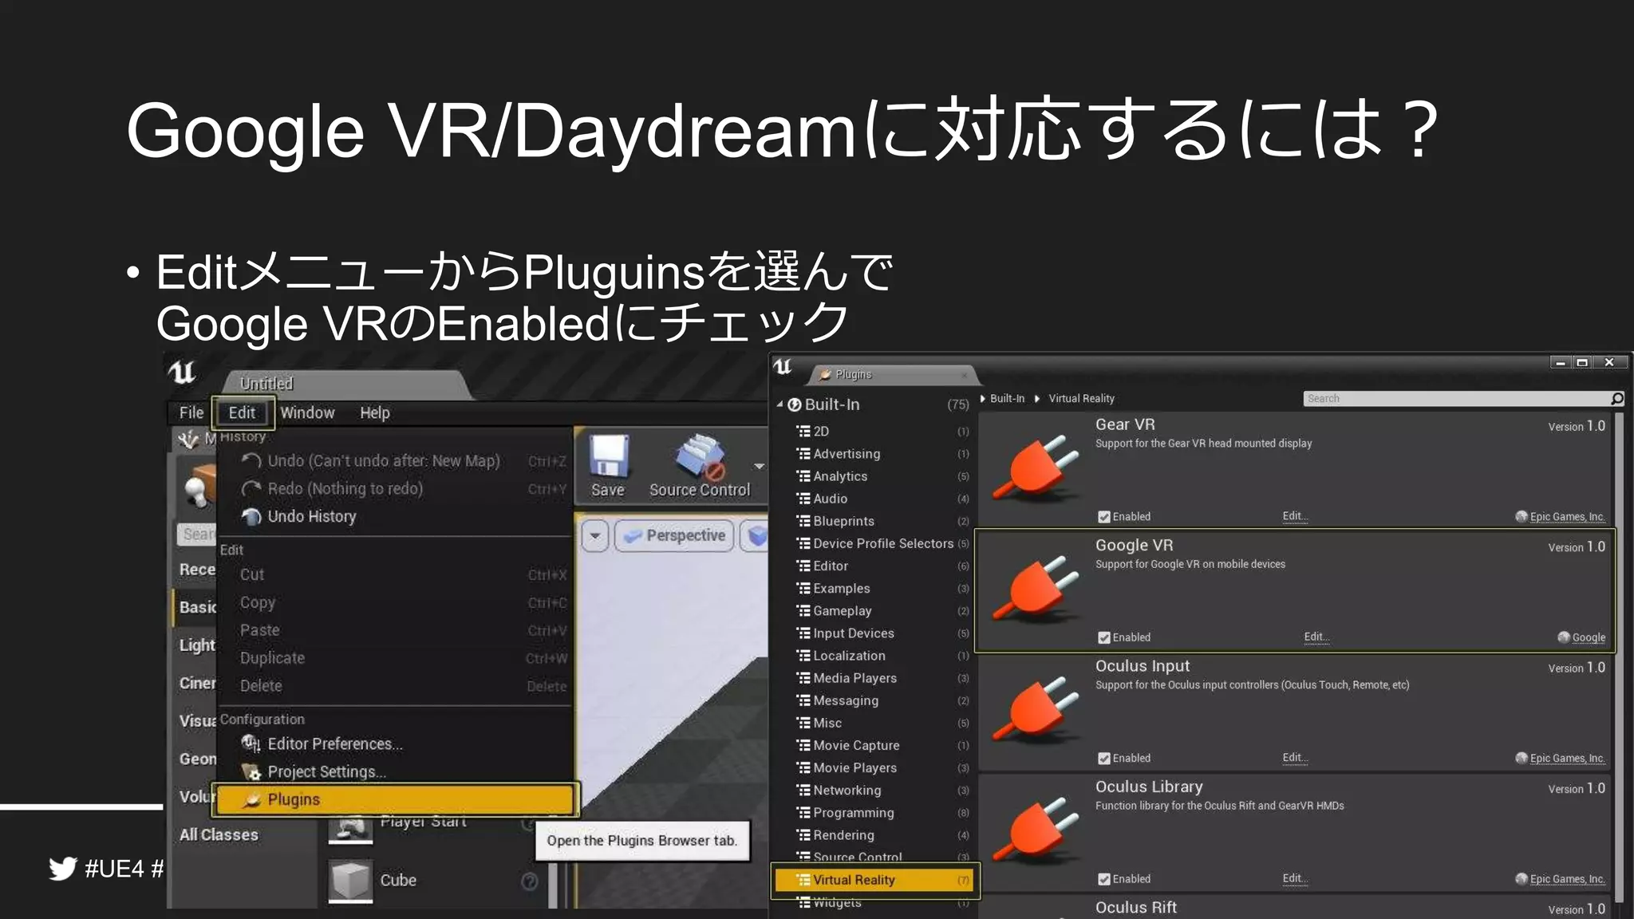Open the Window menu
Screen dimensions: 1634x919
click(x=307, y=412)
